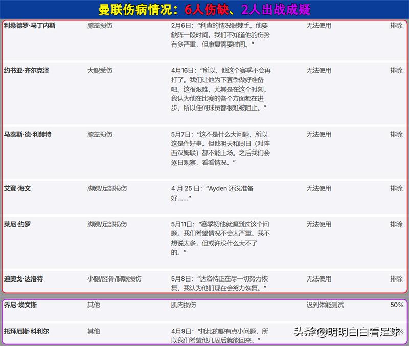Screen dimensions: 409x346
Task: Click 排除 in the 马泰斯·德·利赫特 row
Action: click(x=396, y=134)
